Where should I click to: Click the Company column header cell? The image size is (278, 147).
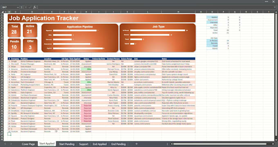pos(15,59)
